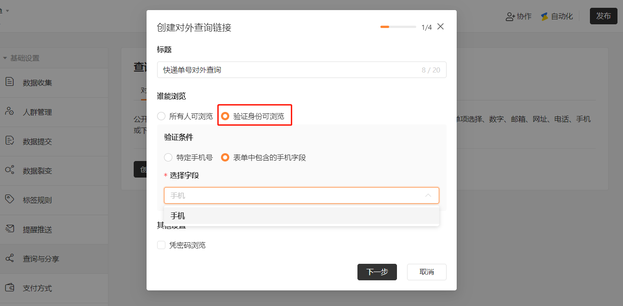Click the 协作 collaboration menu item
The image size is (623, 306).
518,17
